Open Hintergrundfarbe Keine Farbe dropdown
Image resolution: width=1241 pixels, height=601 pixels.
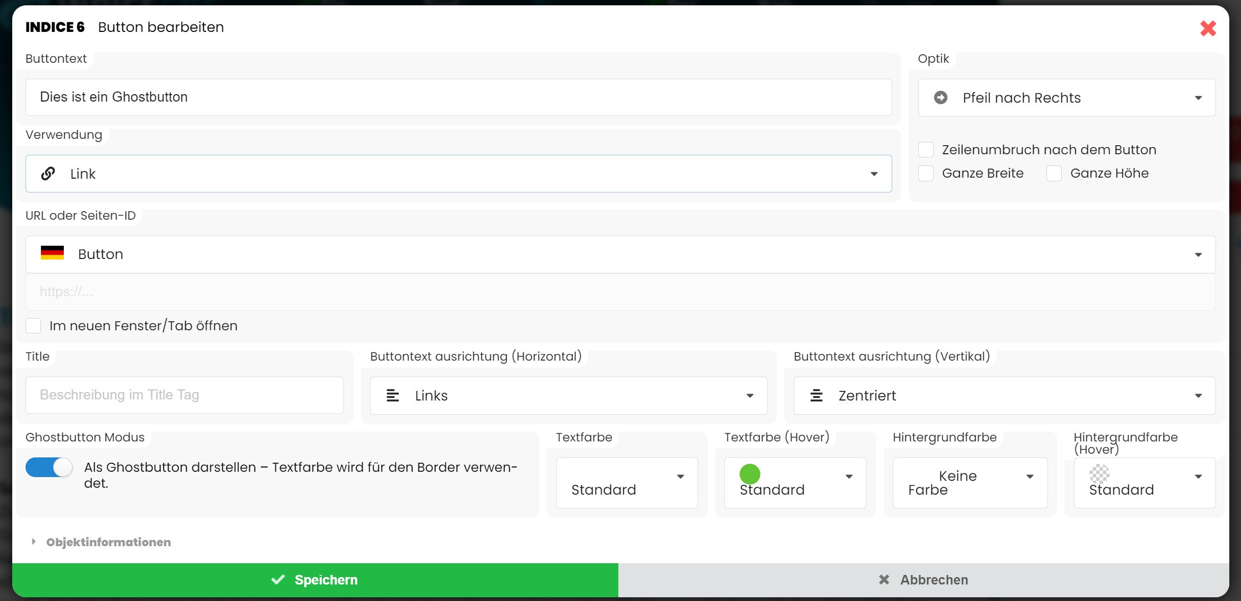(x=970, y=482)
